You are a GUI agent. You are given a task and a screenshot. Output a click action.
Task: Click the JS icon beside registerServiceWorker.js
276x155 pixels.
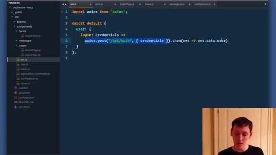18,74
